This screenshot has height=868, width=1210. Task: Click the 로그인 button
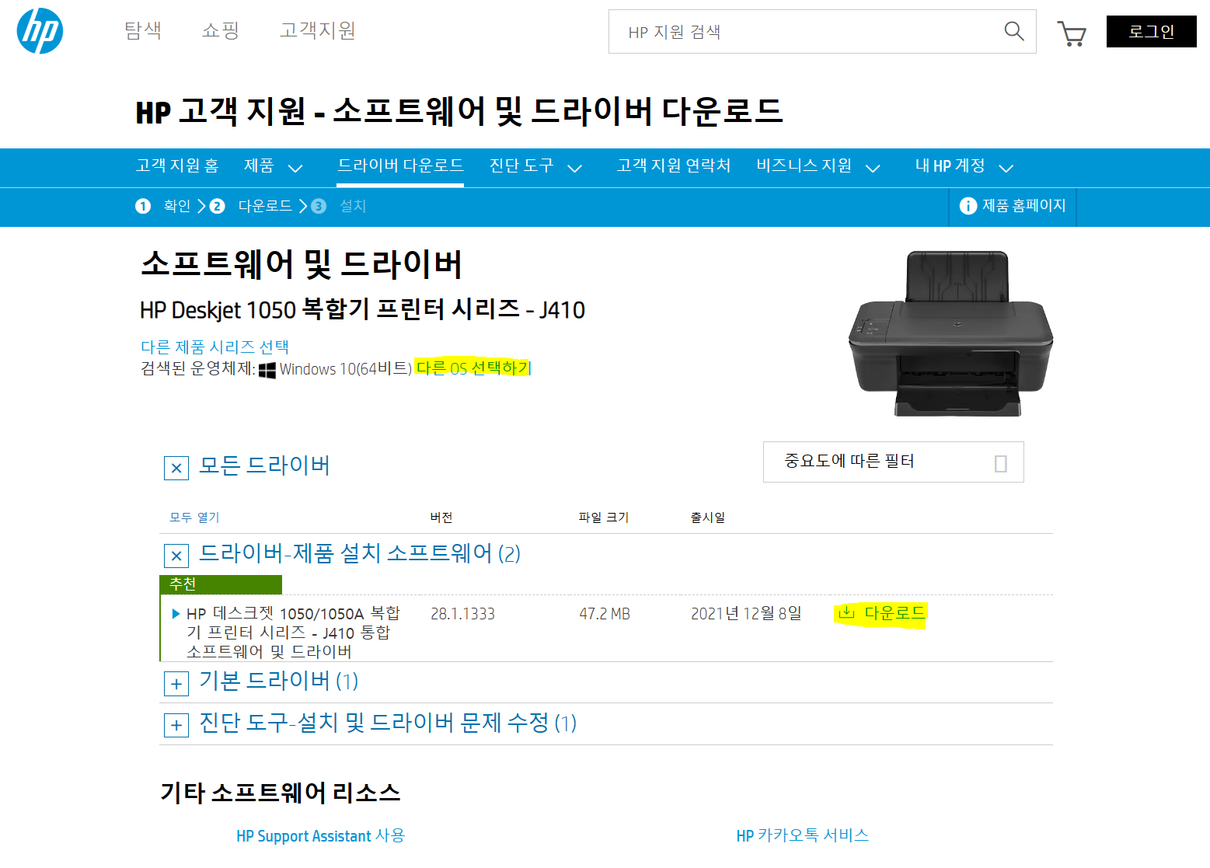(x=1151, y=32)
